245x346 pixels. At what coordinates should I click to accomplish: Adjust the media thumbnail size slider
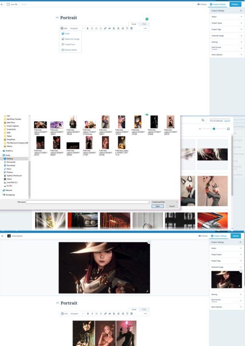[214, 128]
